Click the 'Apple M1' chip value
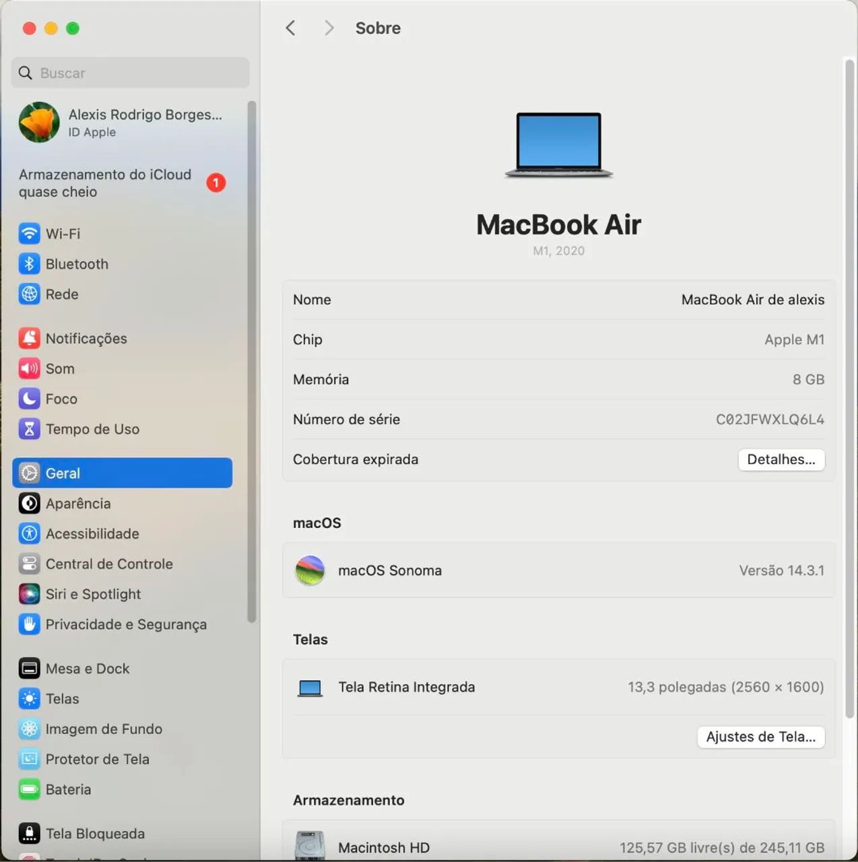The image size is (858, 862). (x=795, y=339)
